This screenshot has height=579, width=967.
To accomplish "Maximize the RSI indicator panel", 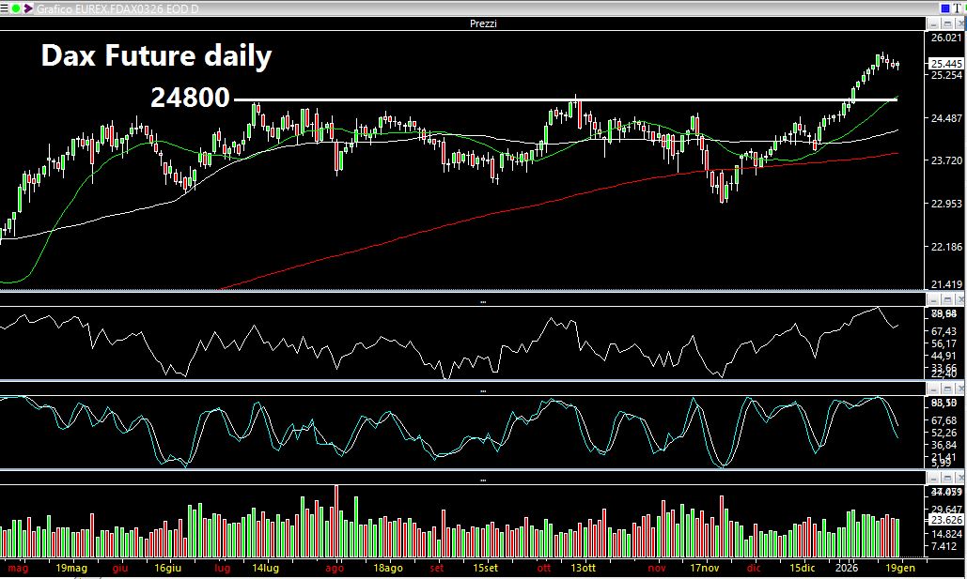I will click(x=946, y=300).
